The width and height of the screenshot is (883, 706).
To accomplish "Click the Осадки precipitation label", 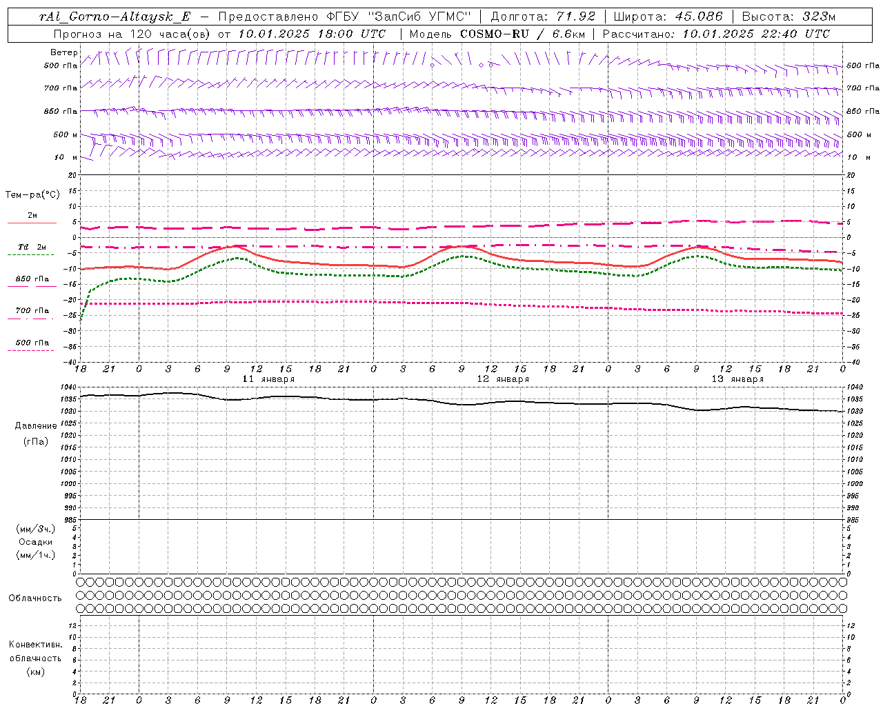I will 36,542.
